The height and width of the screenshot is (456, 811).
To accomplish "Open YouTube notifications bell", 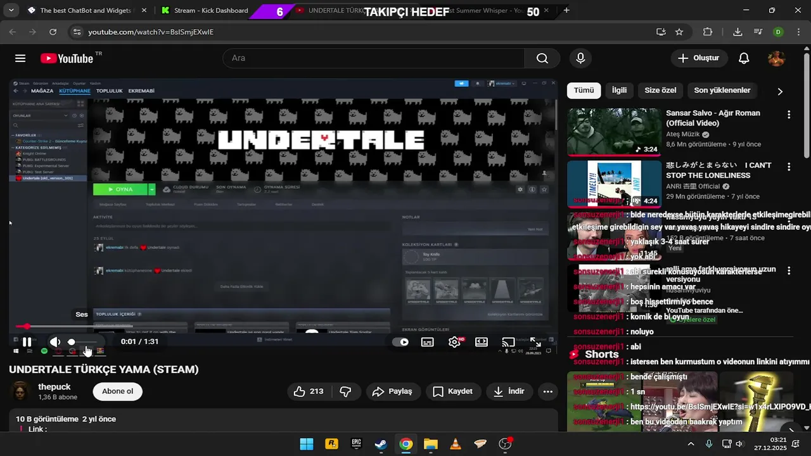I will click(744, 58).
